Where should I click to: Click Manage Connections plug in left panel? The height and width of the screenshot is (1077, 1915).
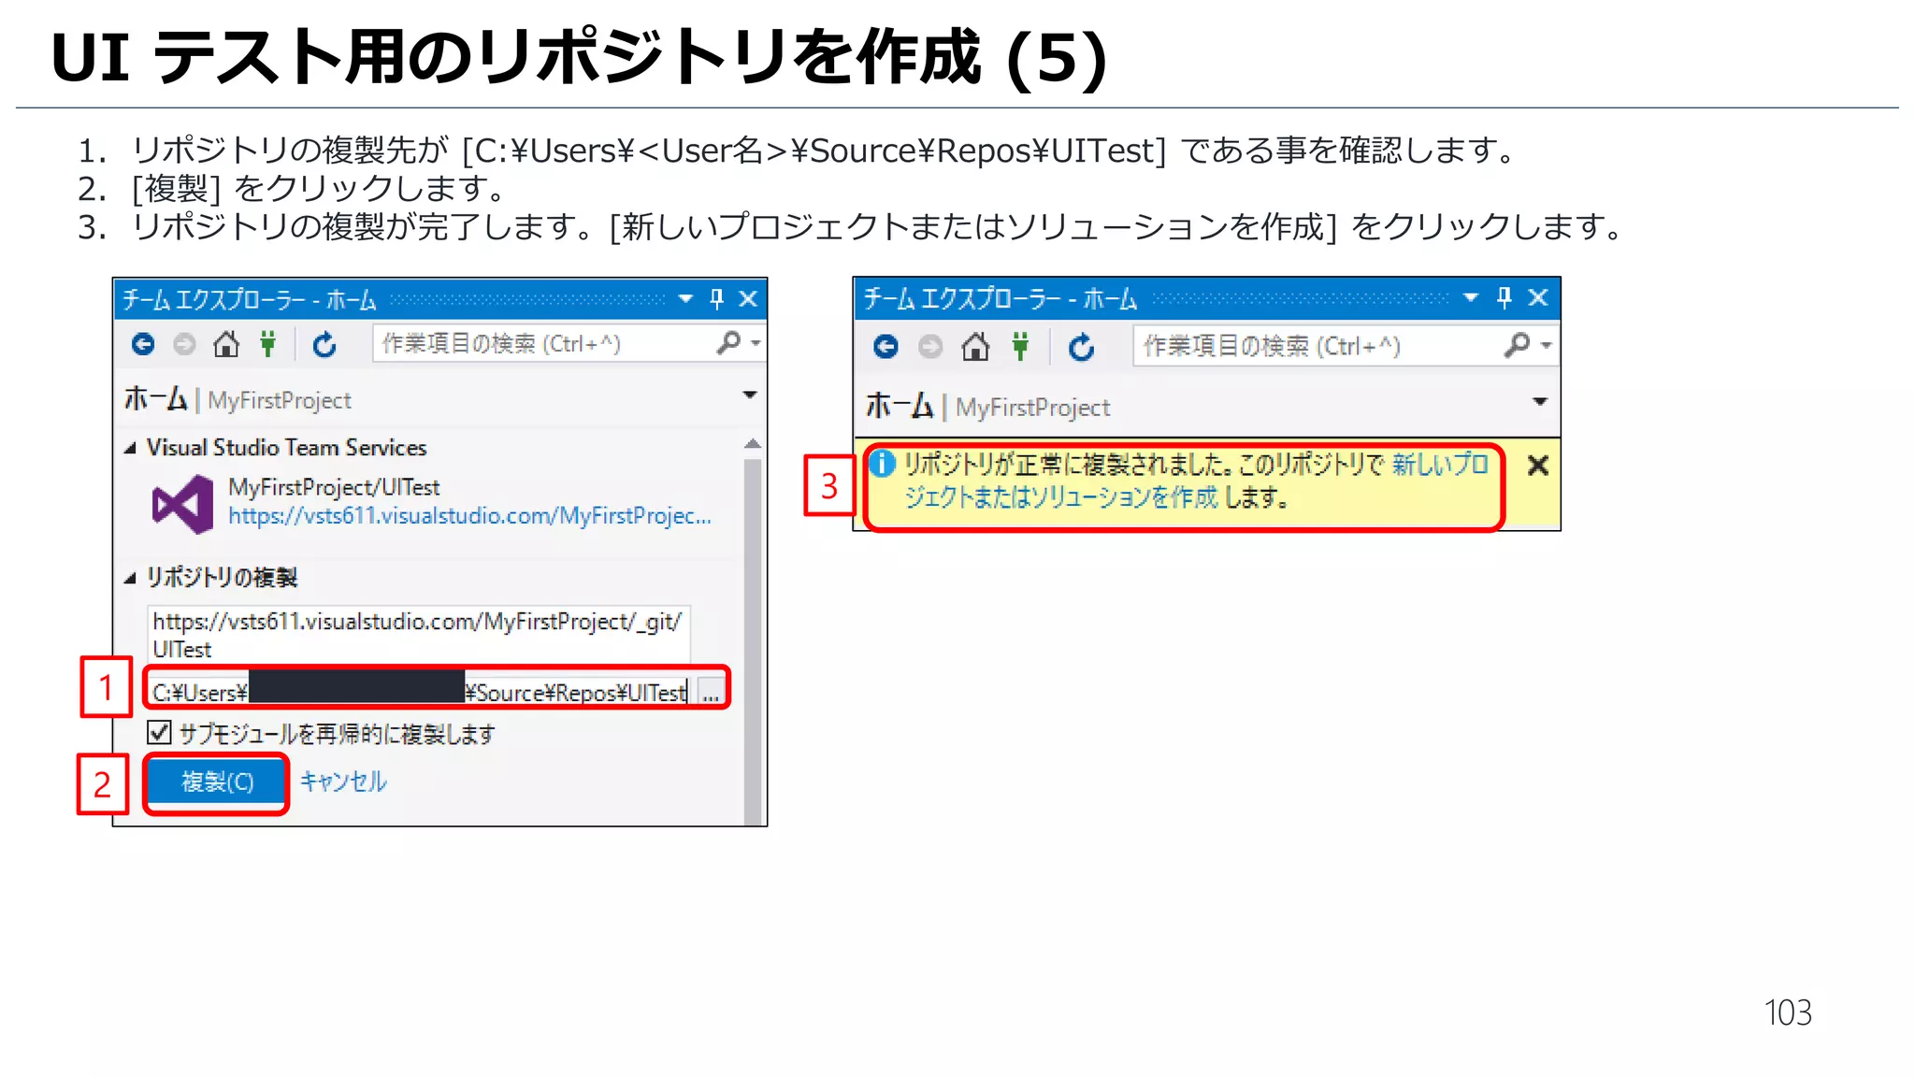point(268,344)
